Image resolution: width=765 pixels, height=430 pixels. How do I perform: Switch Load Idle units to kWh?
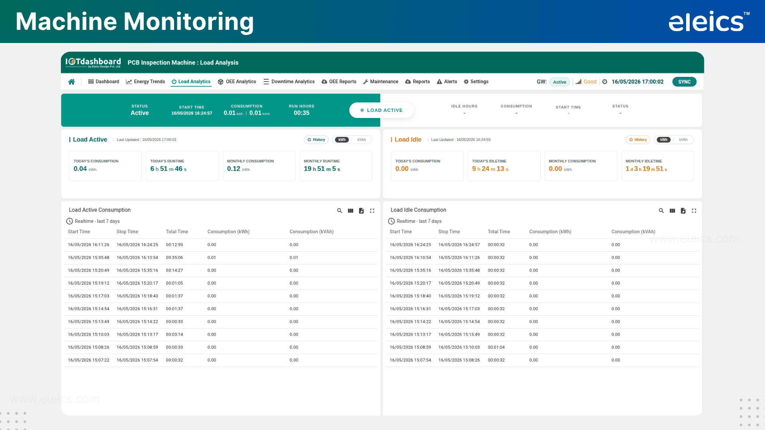pos(664,140)
